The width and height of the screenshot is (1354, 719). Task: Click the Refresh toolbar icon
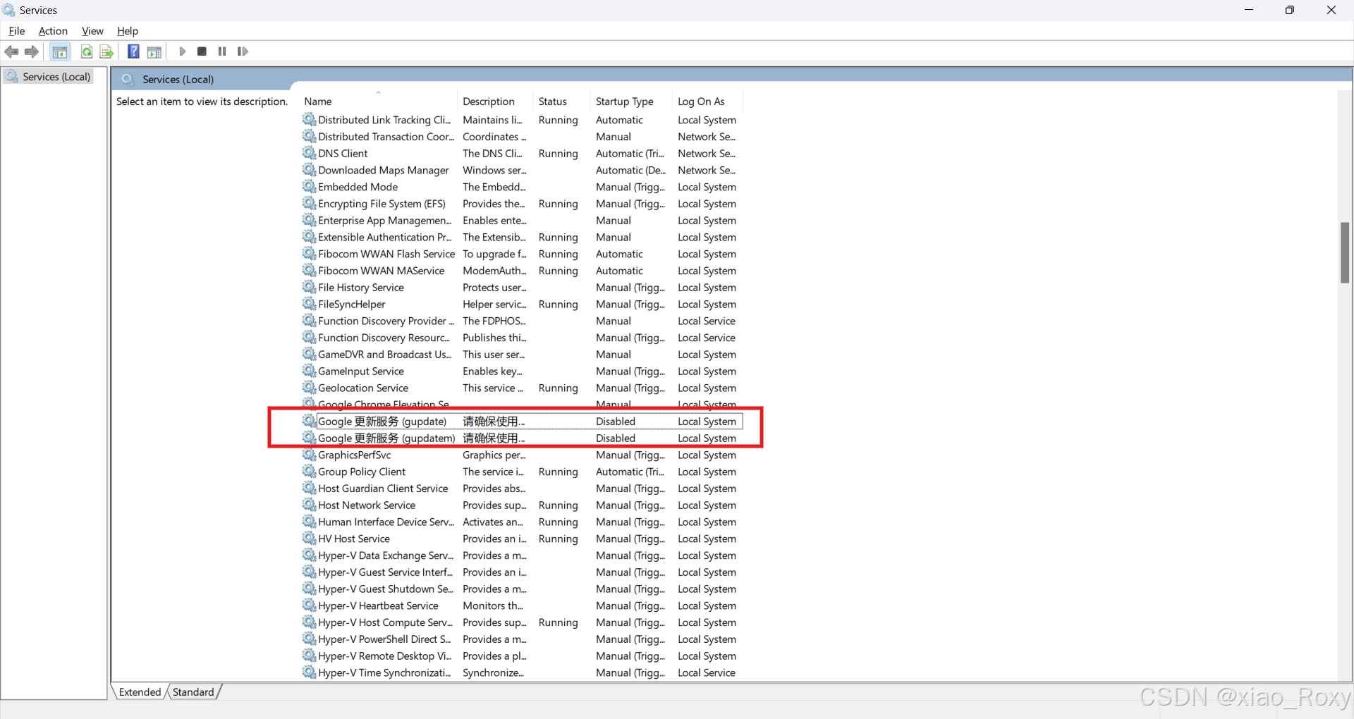click(87, 51)
